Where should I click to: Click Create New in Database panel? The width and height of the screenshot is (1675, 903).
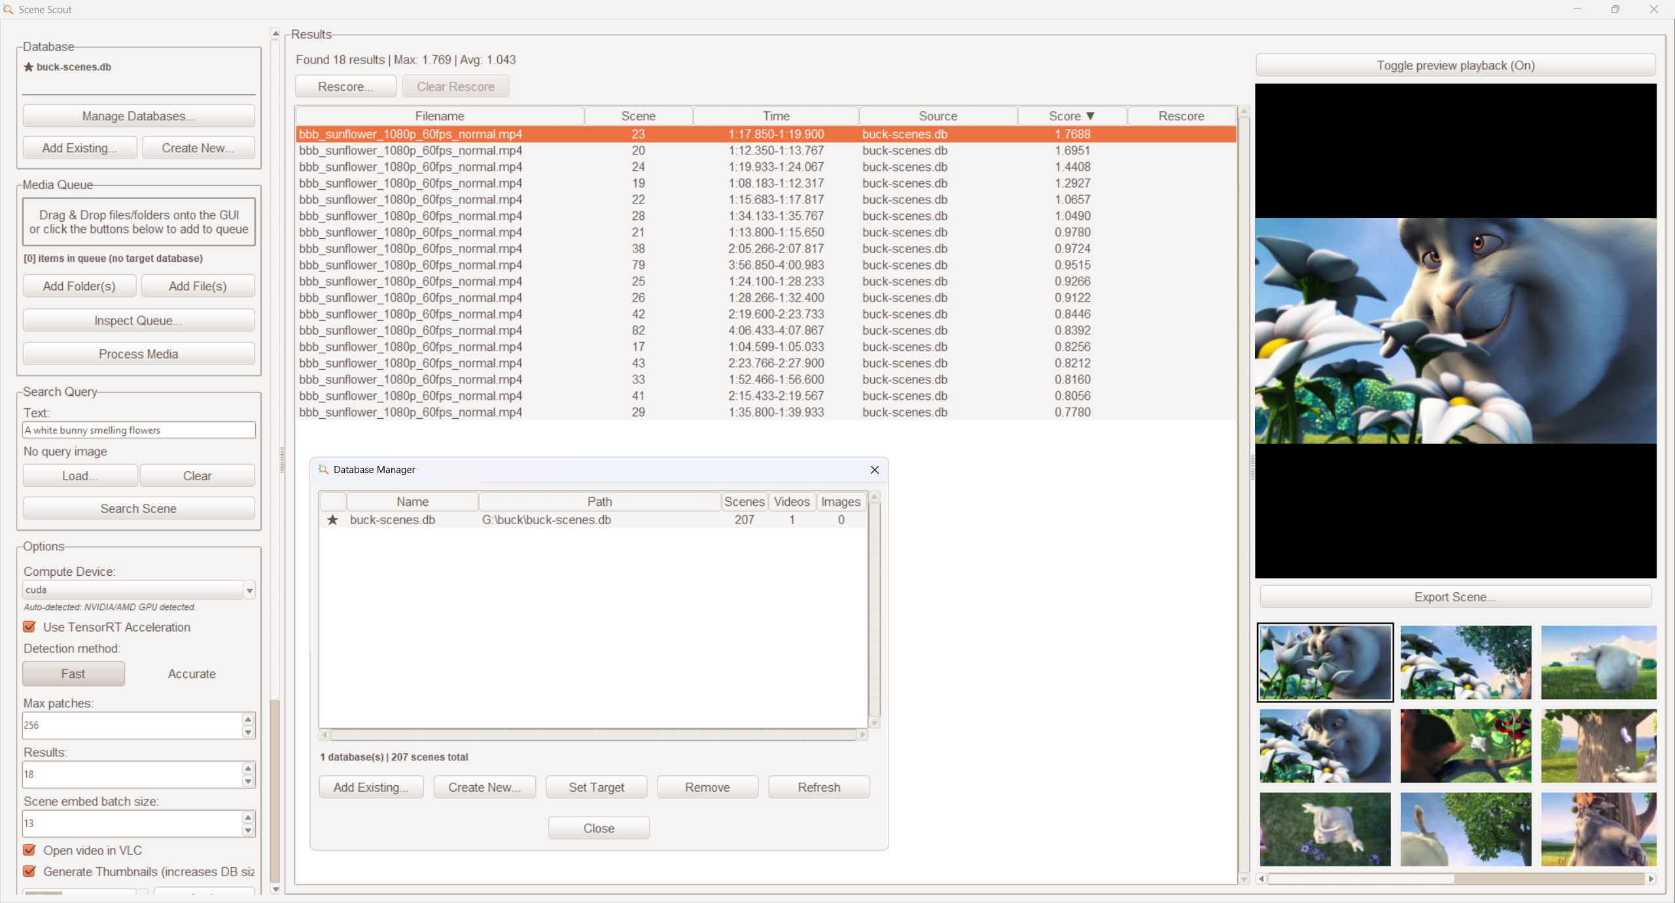(198, 148)
